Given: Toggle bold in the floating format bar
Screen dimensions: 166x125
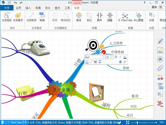Looking at the screenshot, I should click(x=116, y=57).
